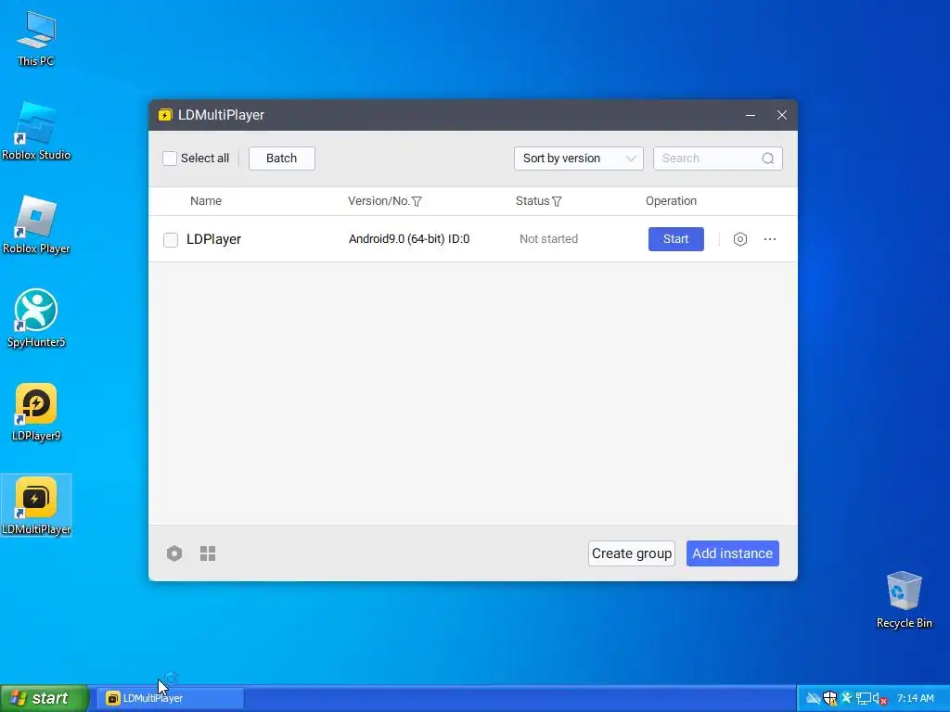
Task: Select LDMultiPlayer desktop shortcut
Action: (36, 505)
